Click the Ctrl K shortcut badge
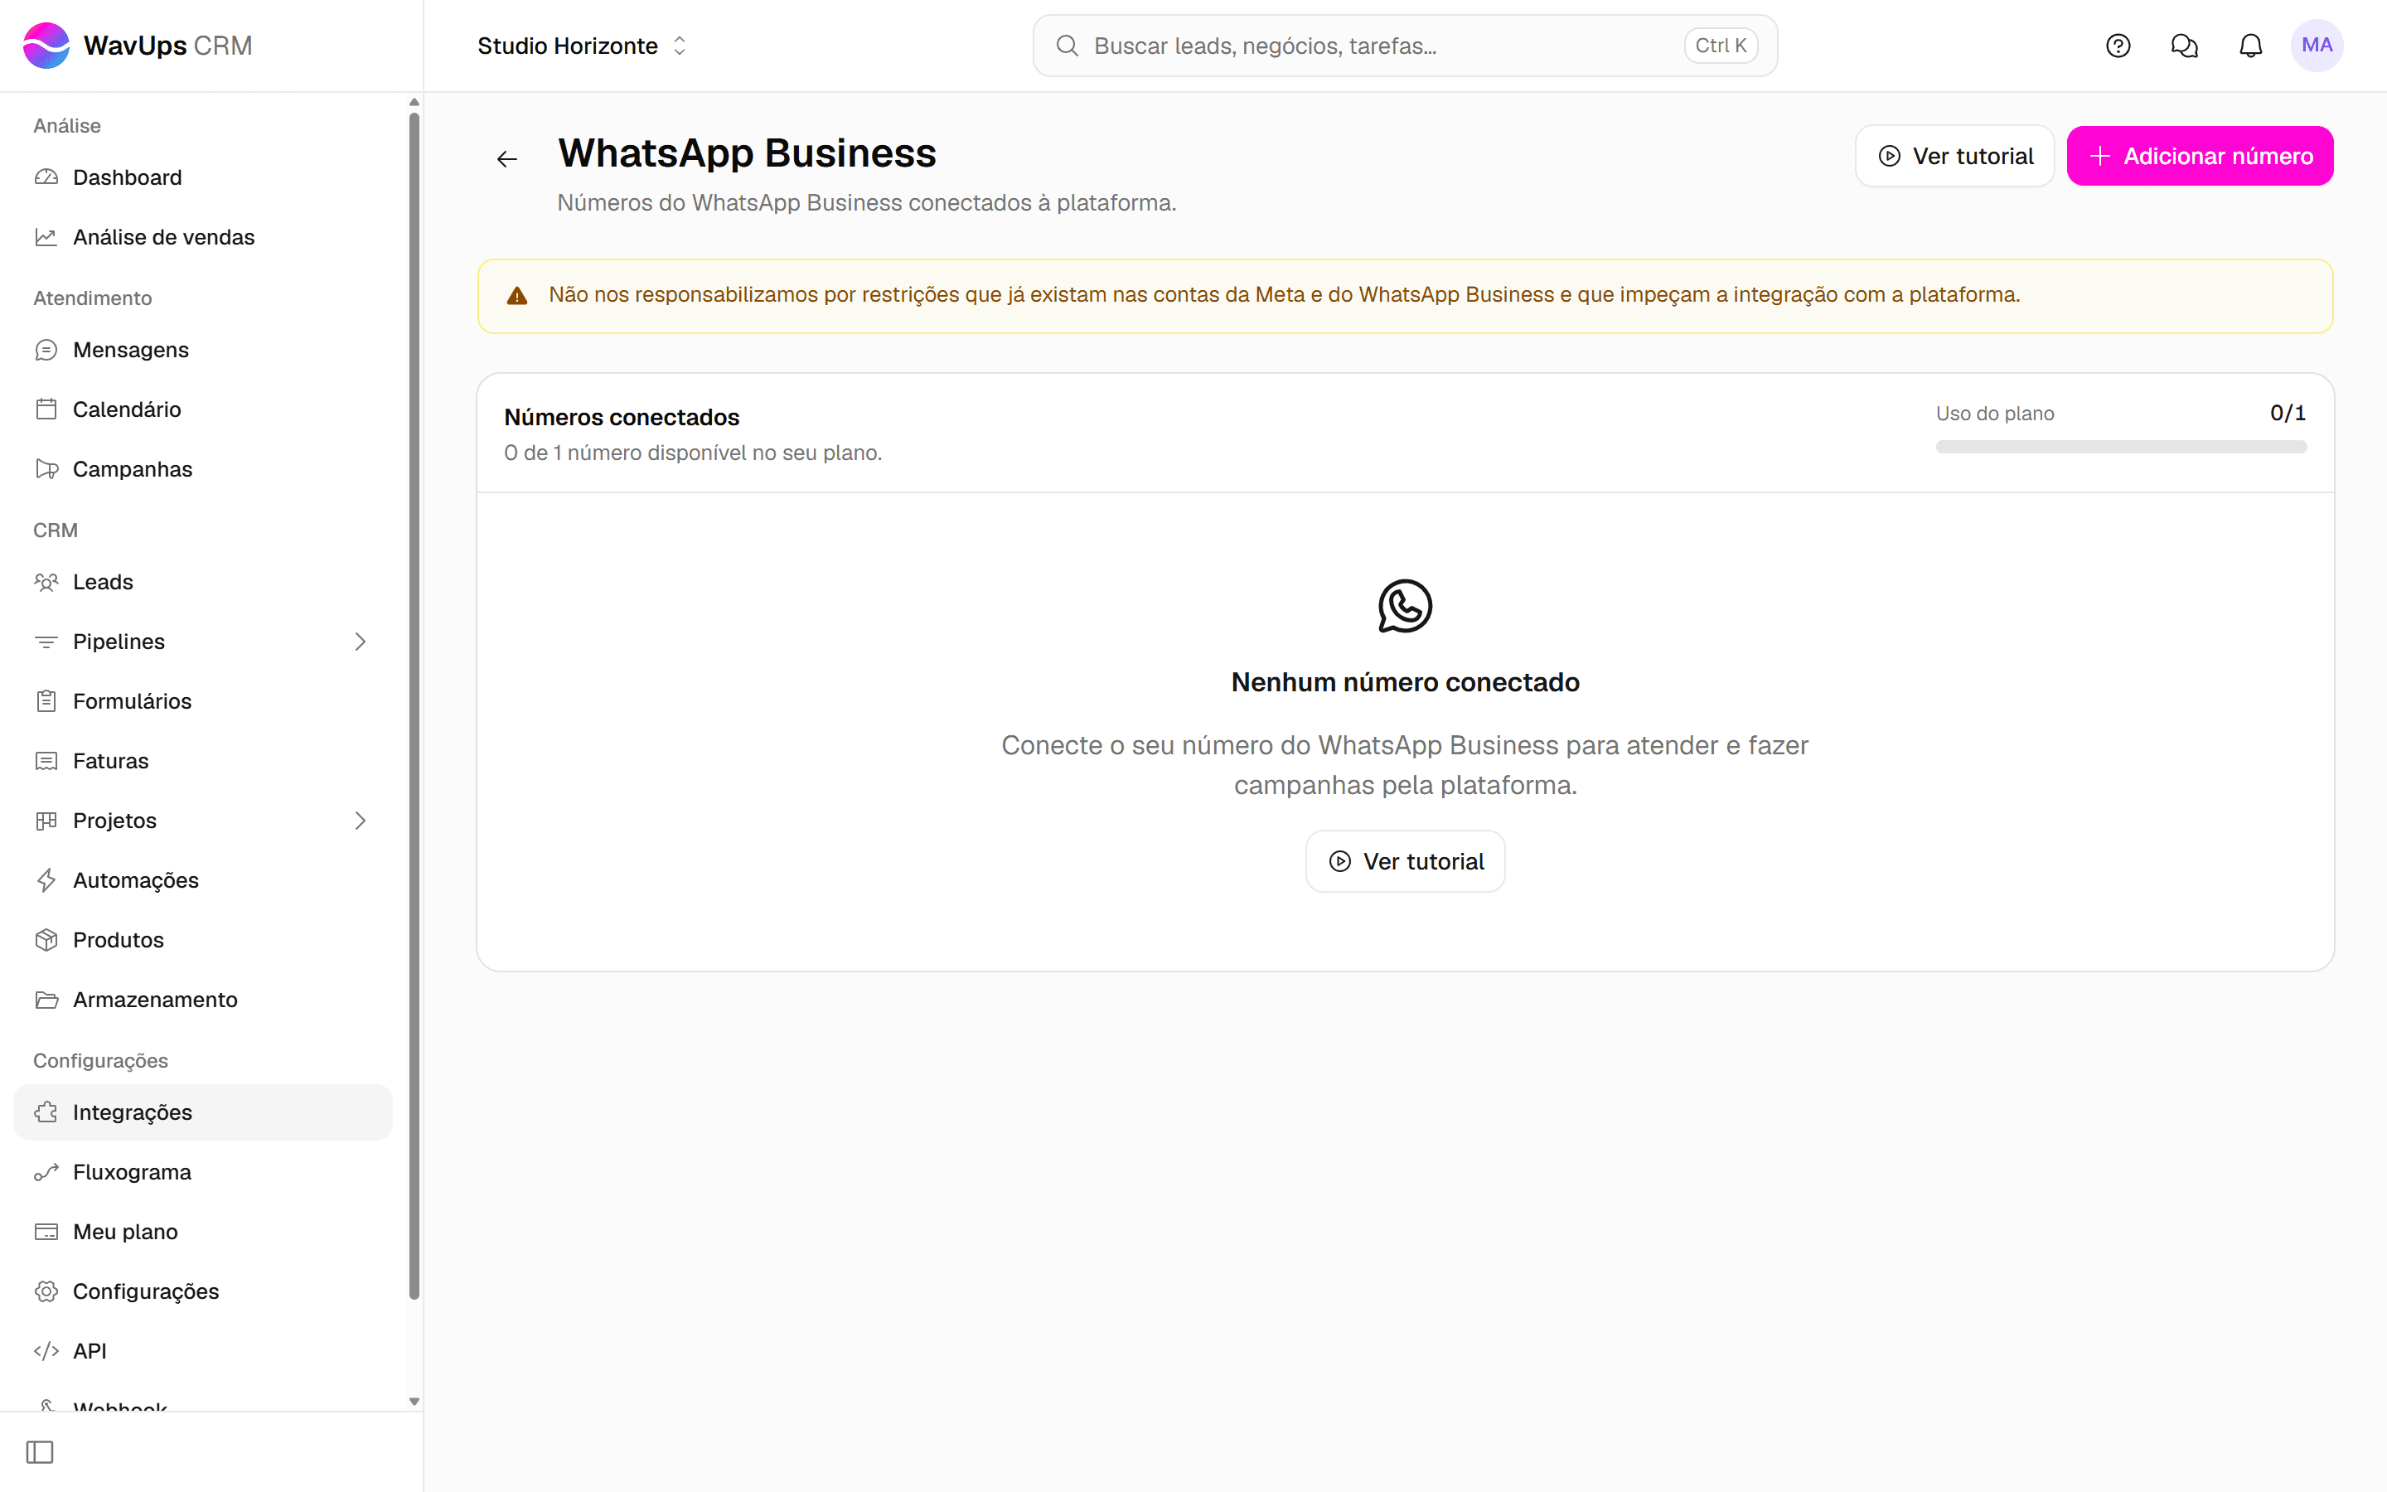The width and height of the screenshot is (2387, 1492). pos(1721,46)
